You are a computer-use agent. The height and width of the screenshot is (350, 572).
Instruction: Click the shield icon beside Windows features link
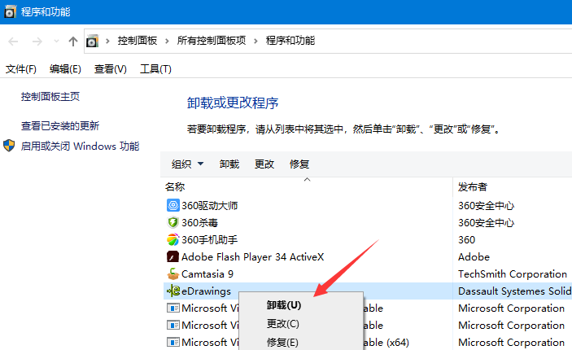pyautogui.click(x=9, y=146)
